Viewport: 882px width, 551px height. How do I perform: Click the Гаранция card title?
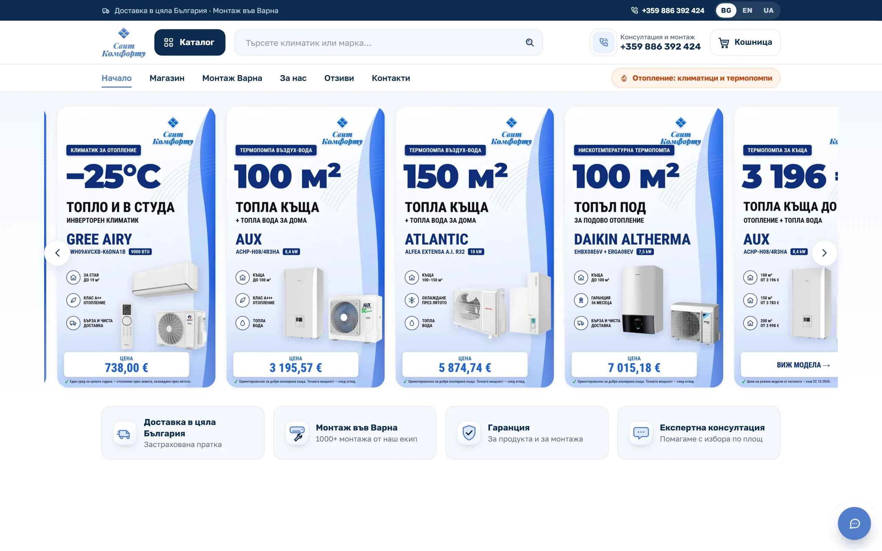click(509, 427)
